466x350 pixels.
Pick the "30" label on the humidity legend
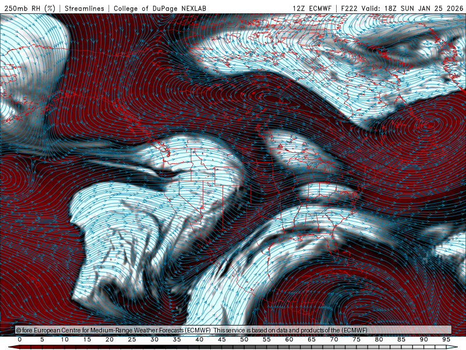point(154,339)
